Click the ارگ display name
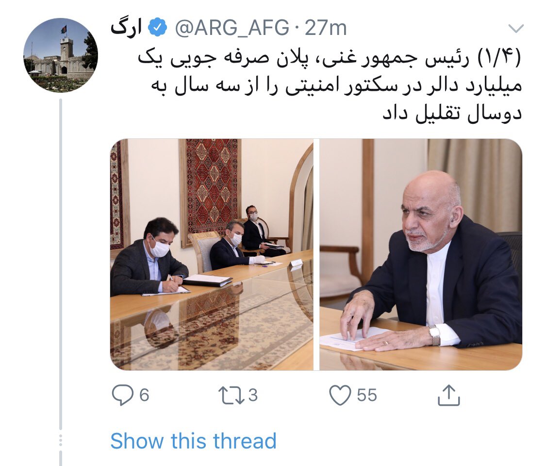Viewport: 546px width, 466px height. coord(126,28)
